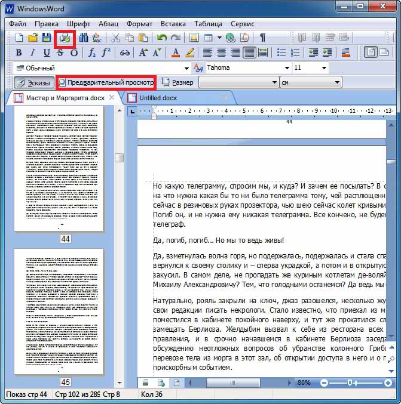
Task: Click the print preview printer icon
Action: click(x=65, y=38)
